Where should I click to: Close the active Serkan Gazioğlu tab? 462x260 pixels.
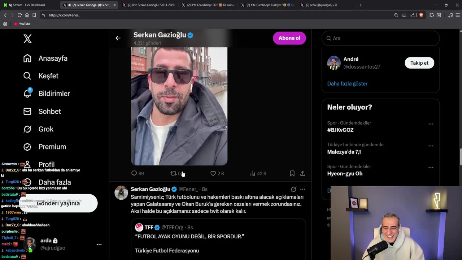point(114,5)
